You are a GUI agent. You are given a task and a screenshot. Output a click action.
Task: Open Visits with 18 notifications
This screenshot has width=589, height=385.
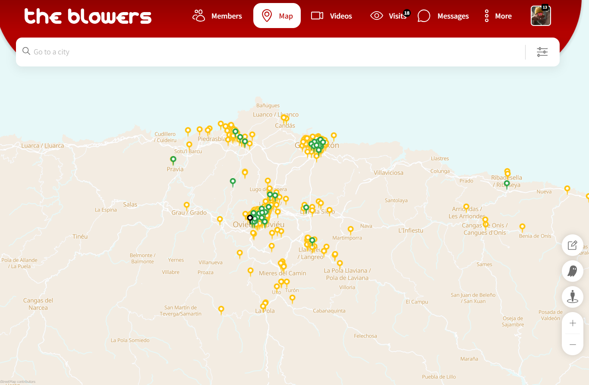(389, 16)
